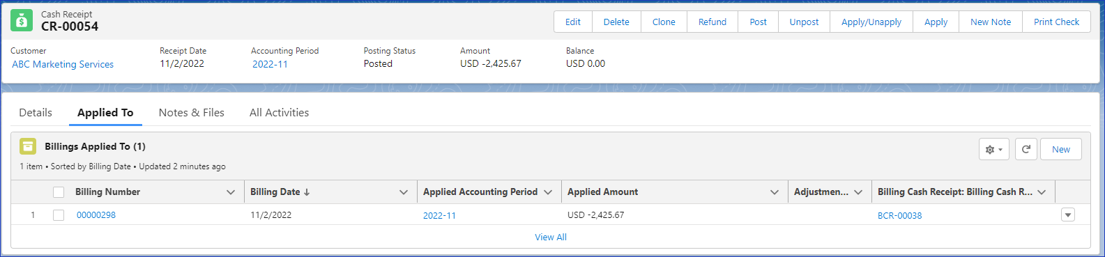
Task: Clone the cash receipt
Action: click(x=664, y=22)
